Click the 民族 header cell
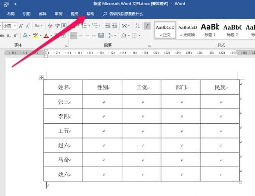Screen dimensions: 255x196 220,87
